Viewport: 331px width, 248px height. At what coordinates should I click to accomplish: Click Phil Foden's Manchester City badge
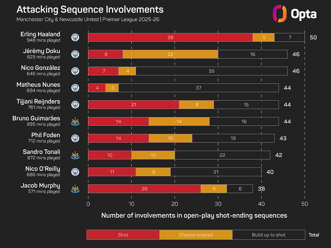point(75,138)
